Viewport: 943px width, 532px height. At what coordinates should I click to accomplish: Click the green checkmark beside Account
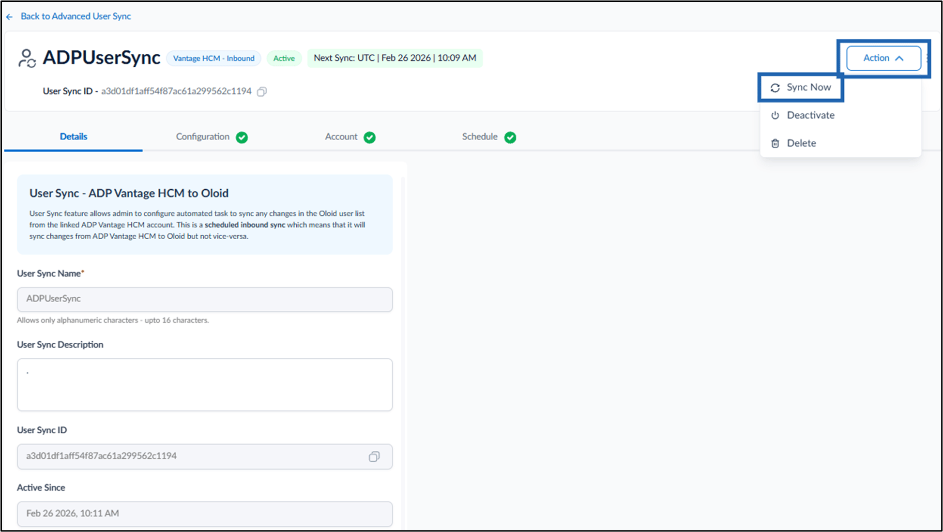point(370,137)
